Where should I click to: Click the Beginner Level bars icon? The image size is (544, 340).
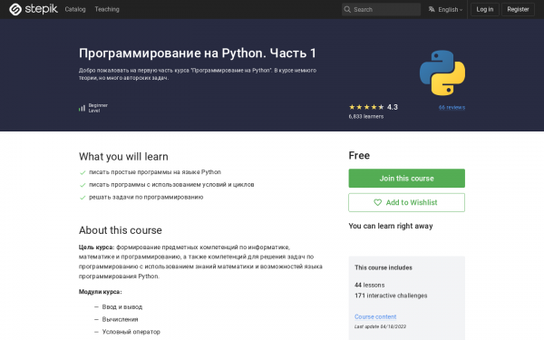(82, 108)
